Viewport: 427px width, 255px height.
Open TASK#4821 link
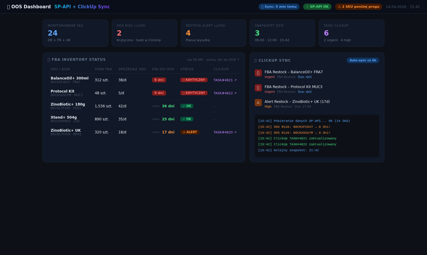(x=225, y=80)
